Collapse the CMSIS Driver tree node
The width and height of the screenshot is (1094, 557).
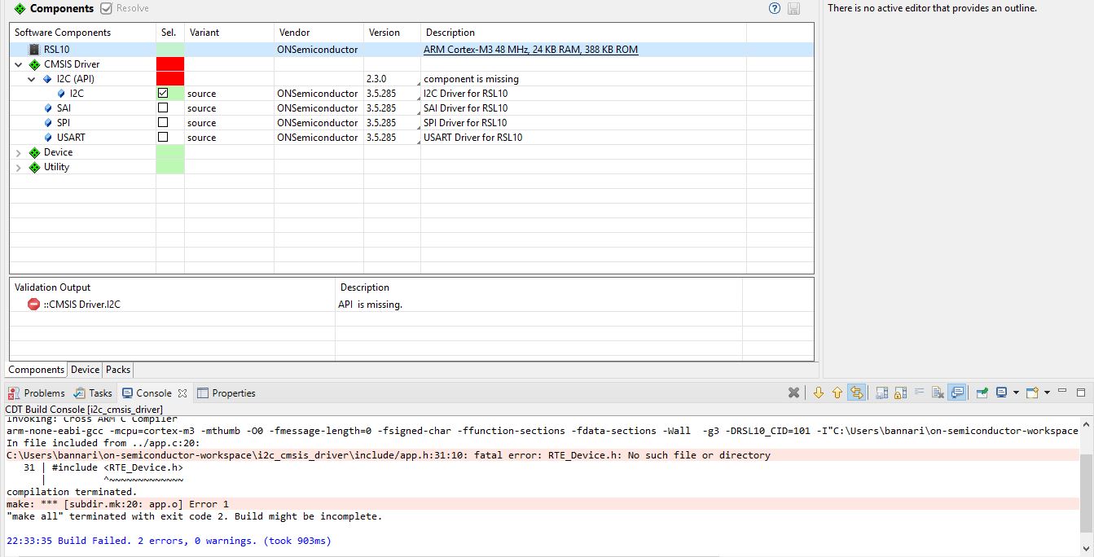click(x=19, y=64)
